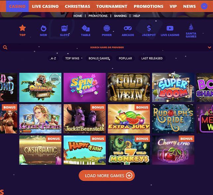Click the magnifier search icon
This screenshot has width=213, height=195.
pyautogui.click(x=5, y=47)
